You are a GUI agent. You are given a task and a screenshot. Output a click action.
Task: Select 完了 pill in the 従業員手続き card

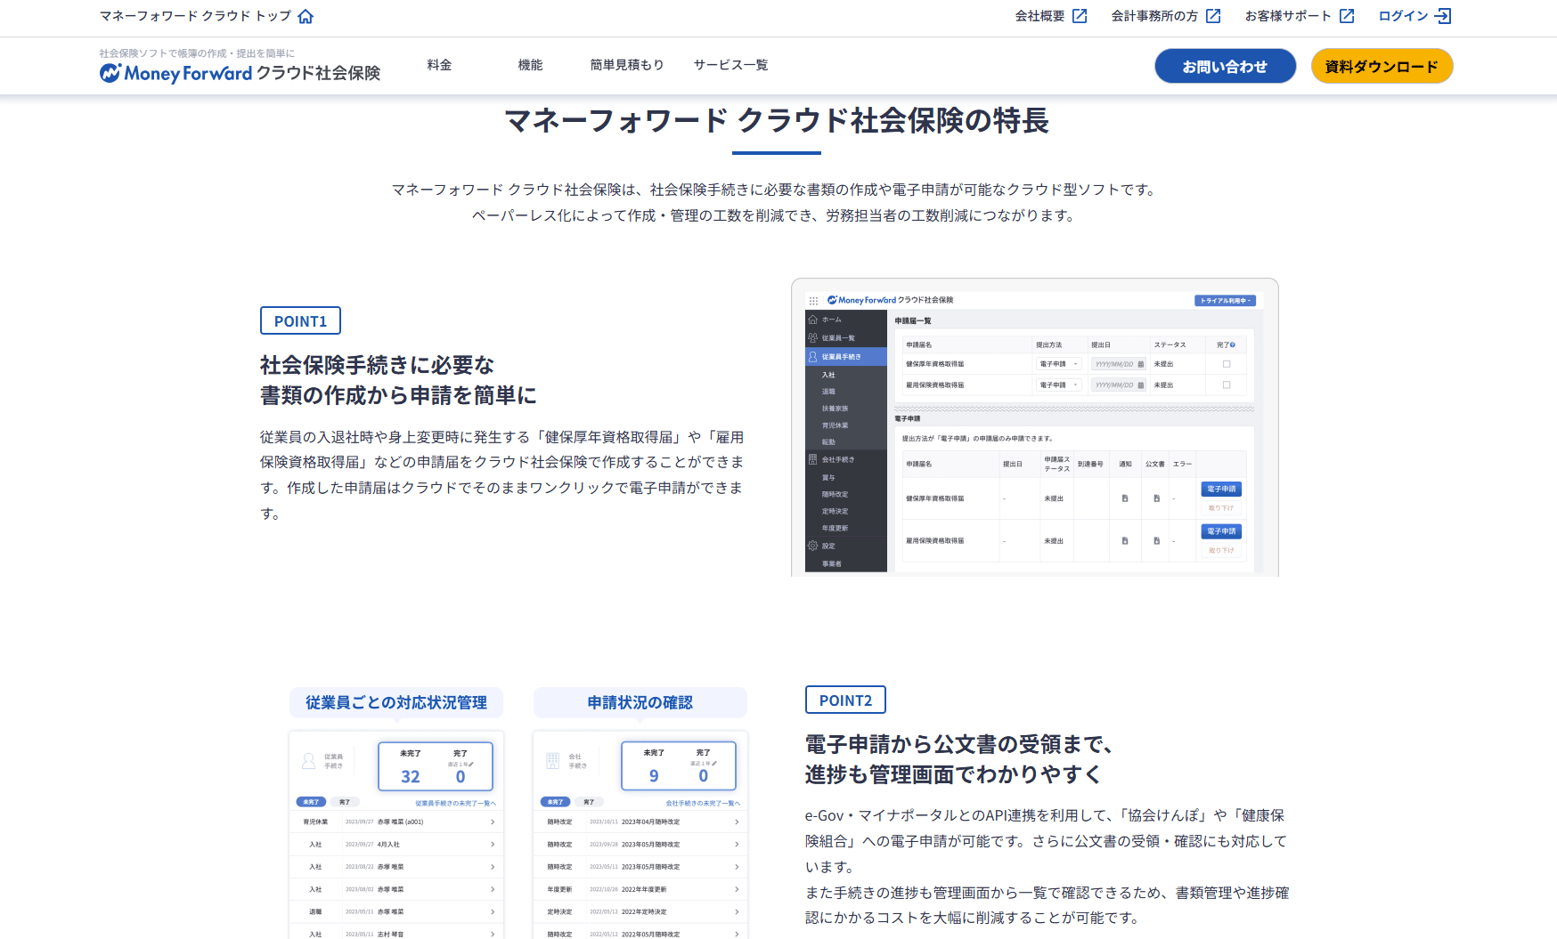click(x=345, y=802)
